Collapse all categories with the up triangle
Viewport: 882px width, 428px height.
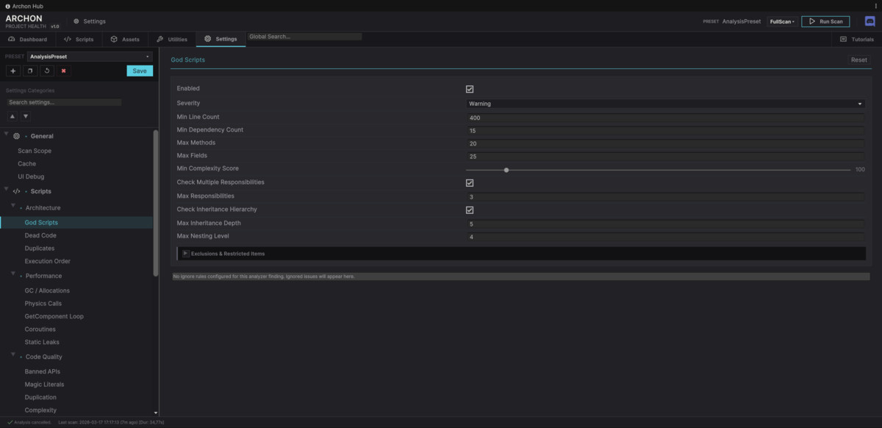(12, 116)
